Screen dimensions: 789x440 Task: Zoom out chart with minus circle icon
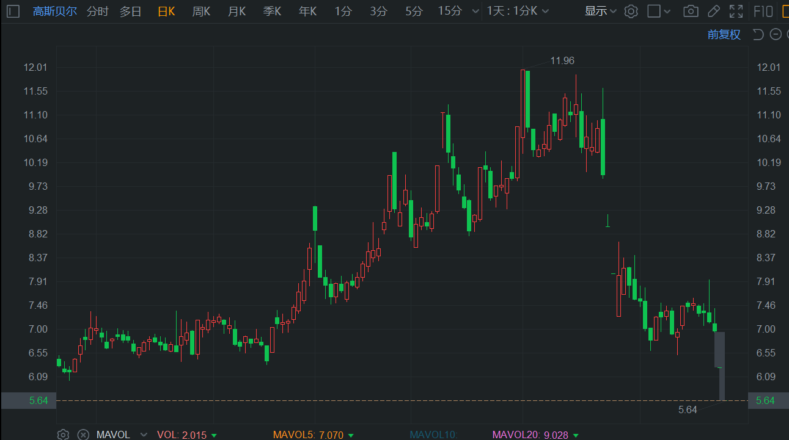click(x=776, y=34)
